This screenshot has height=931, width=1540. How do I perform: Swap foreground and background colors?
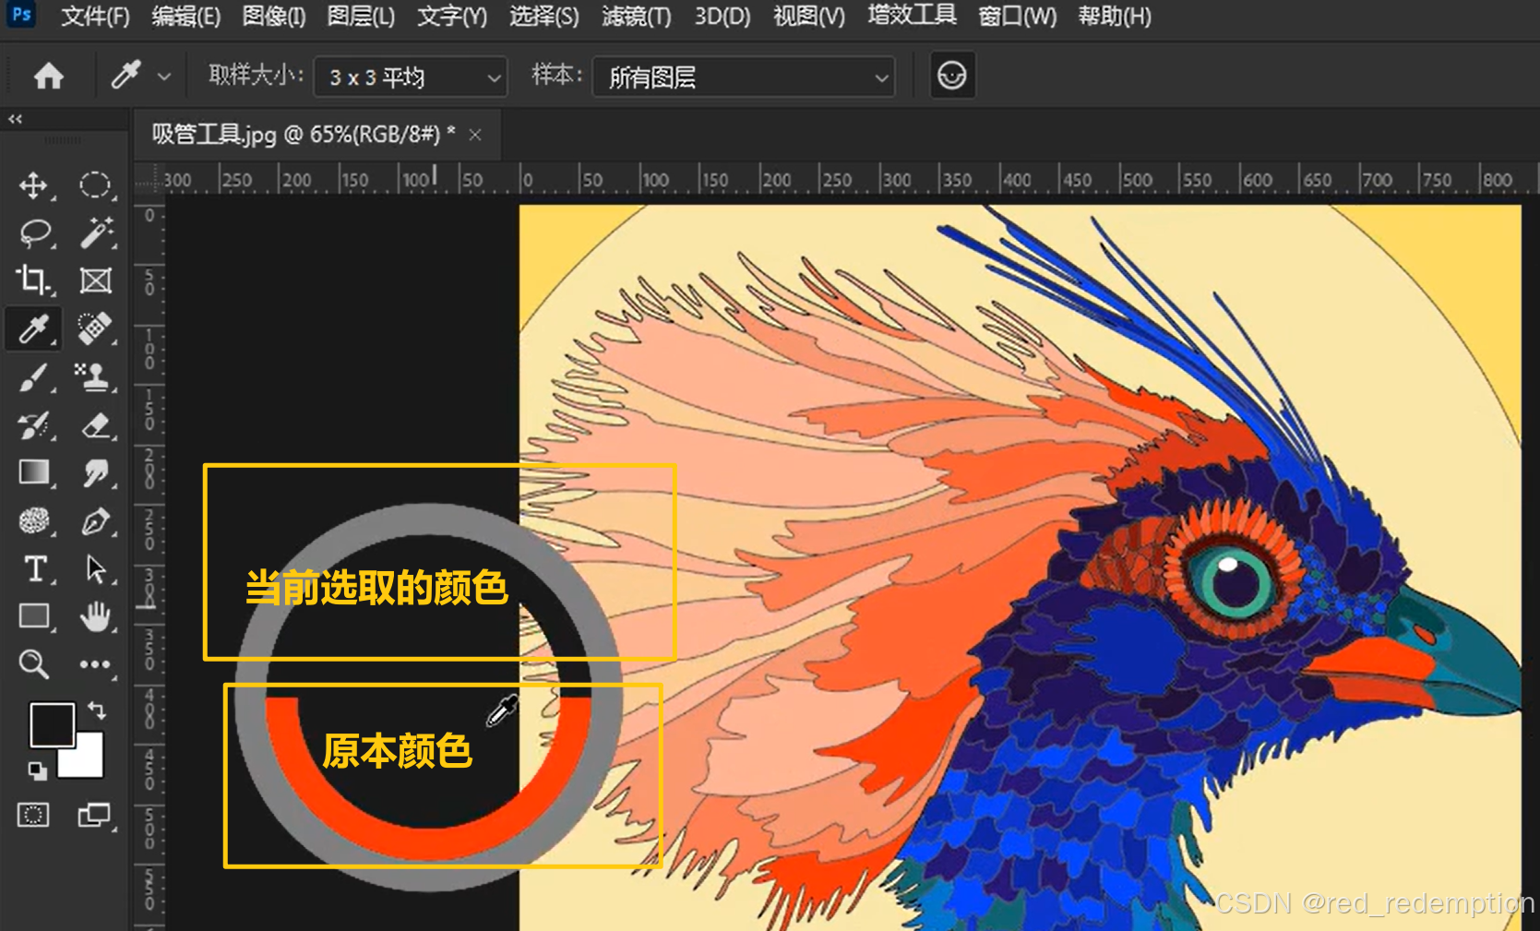[97, 710]
